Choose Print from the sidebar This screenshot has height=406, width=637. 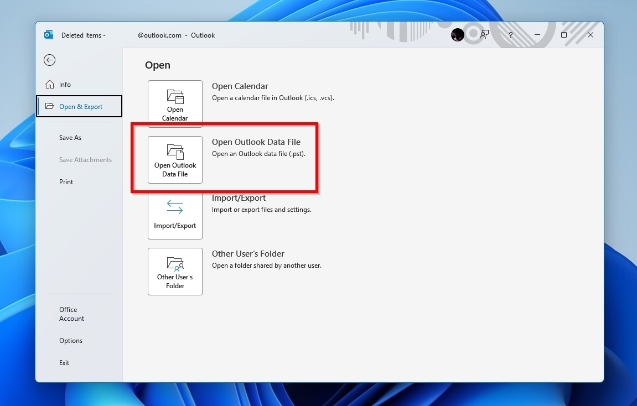(66, 182)
